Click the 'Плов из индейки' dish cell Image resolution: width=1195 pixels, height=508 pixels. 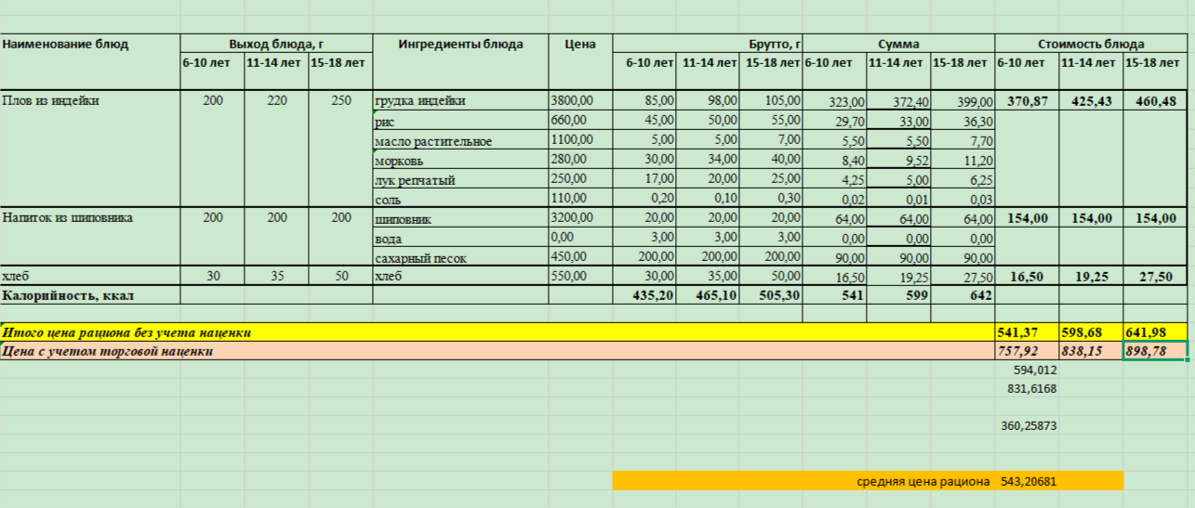[50, 101]
